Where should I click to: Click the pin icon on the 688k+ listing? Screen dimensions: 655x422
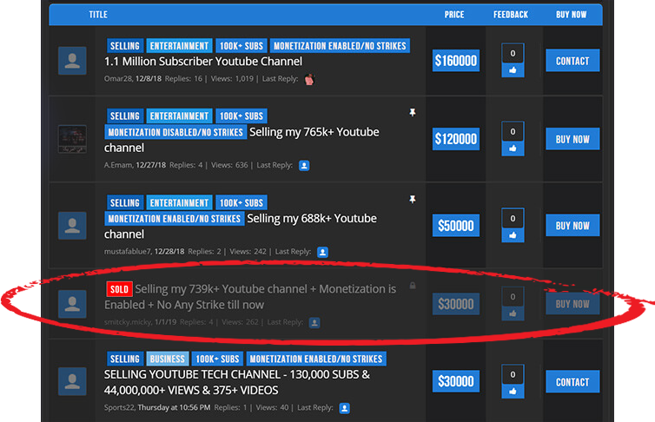point(413,199)
